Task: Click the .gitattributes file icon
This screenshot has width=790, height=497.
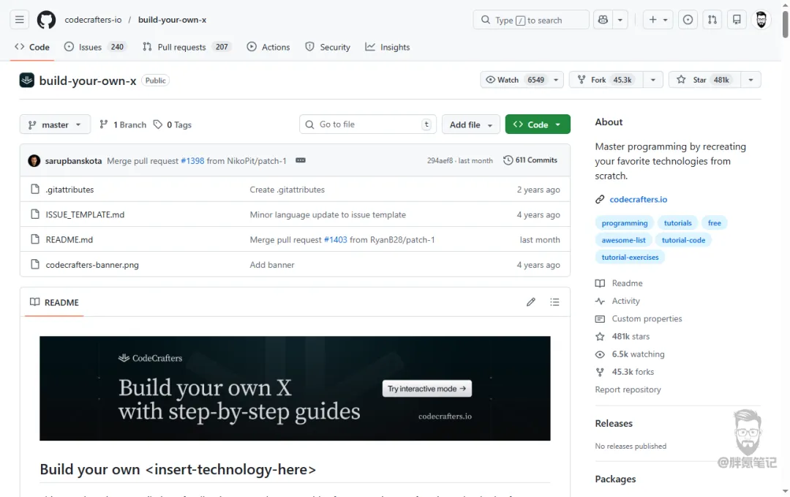Action: tap(35, 189)
